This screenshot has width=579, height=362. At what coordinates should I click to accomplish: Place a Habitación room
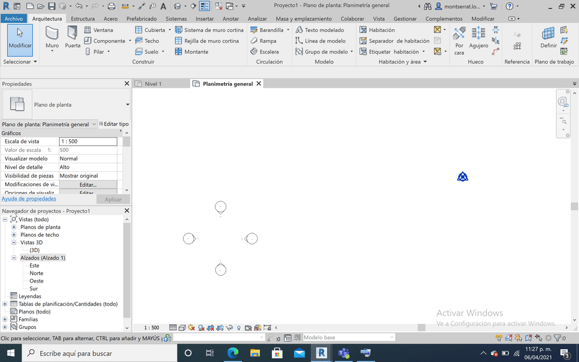pos(377,30)
